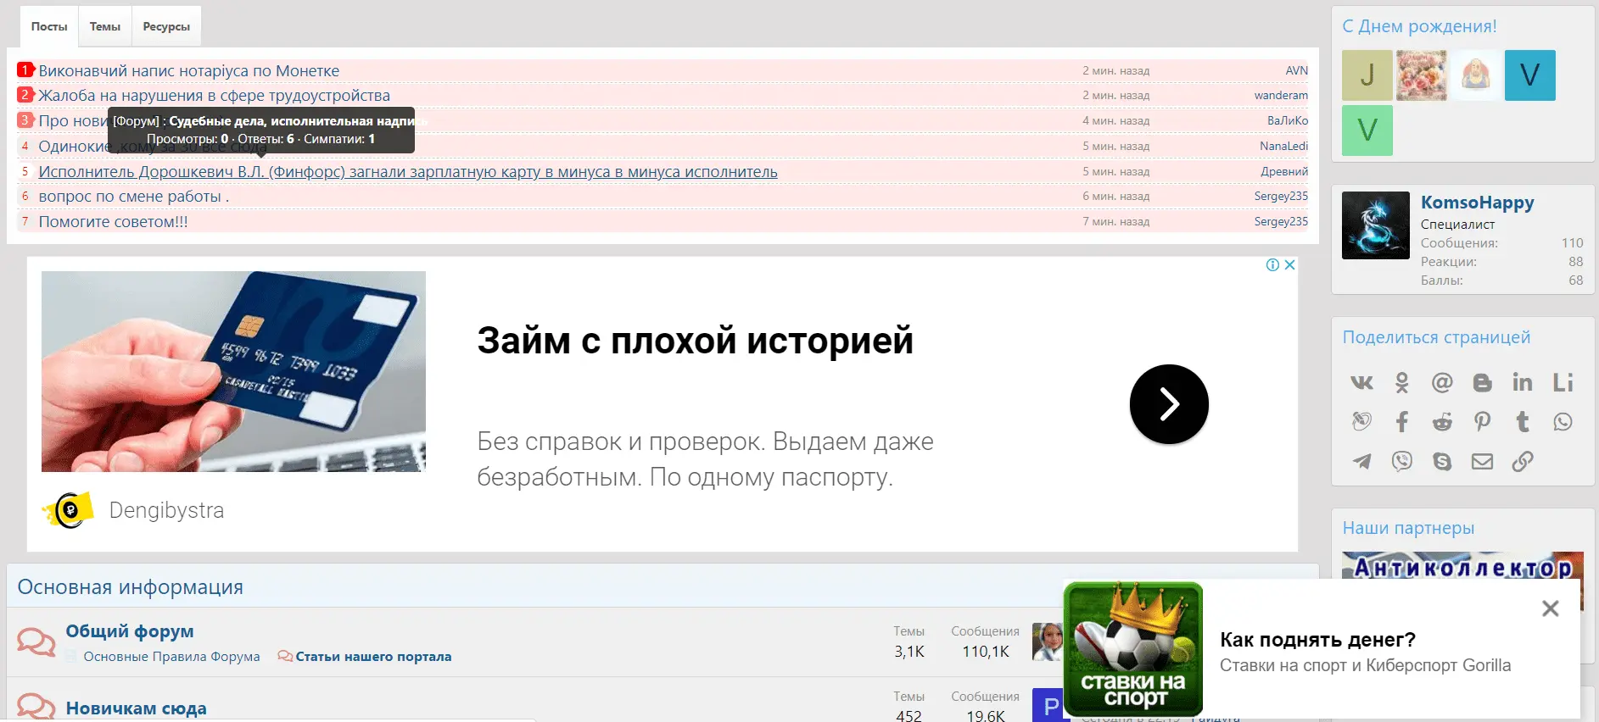Screen dimensions: 1599x722
Task: Share the page on VK
Action: pos(1361,382)
